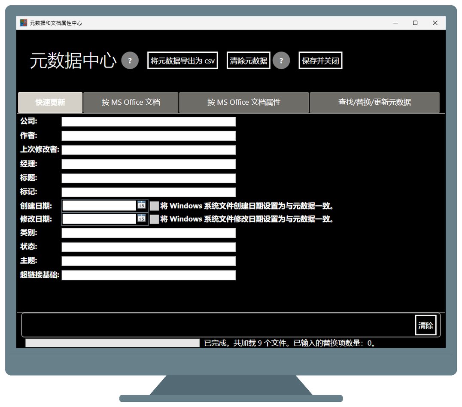Click the 经理 text box
462x407 pixels.
(149, 164)
